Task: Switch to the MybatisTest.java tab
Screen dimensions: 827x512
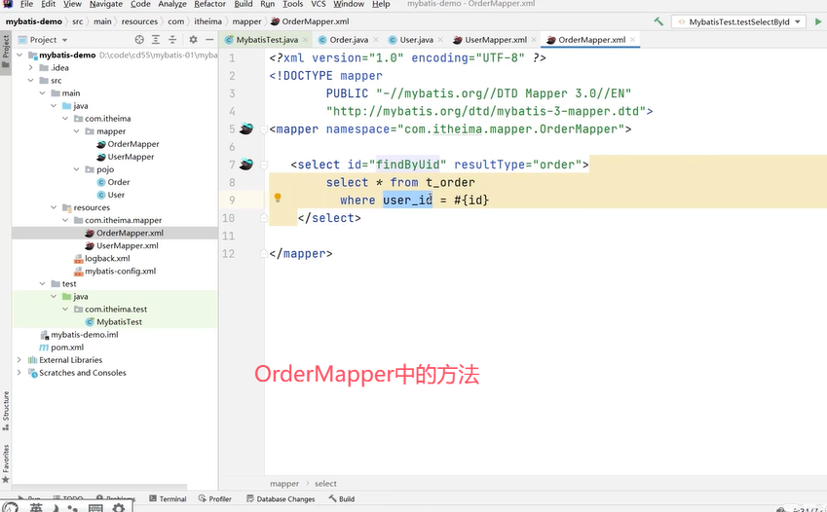Action: point(266,40)
